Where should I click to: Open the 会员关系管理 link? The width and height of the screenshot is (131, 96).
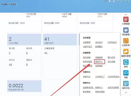(x=113, y=88)
